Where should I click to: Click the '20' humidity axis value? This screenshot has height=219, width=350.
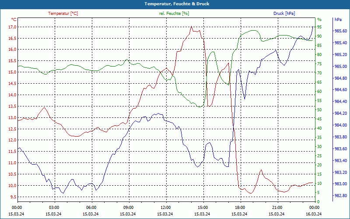tap(319, 165)
